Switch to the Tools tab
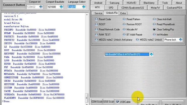 (165, 3)
